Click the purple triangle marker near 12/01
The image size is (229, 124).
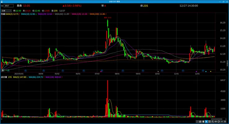197,71
